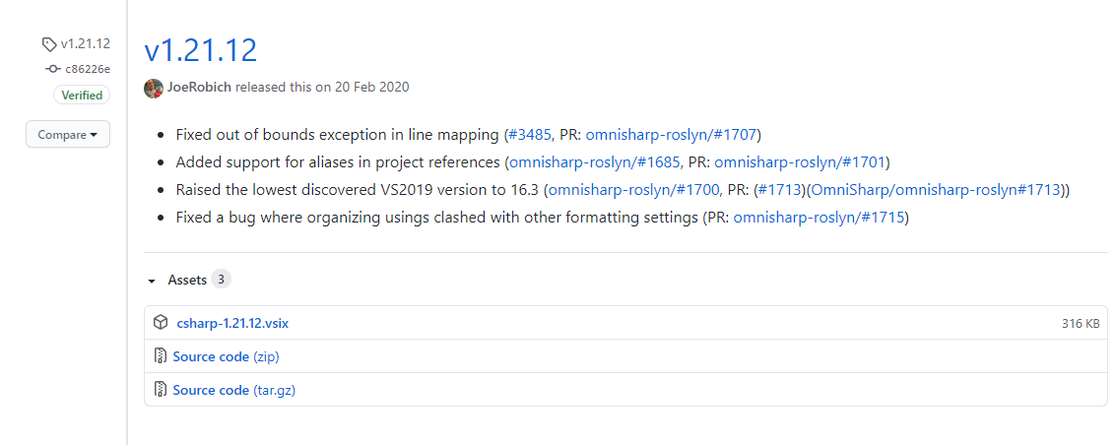Open JoeRobich's profile link
Viewport: 1117px width, 445px height.
(x=199, y=88)
